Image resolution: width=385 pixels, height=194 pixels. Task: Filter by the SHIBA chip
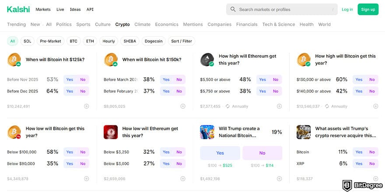130,41
